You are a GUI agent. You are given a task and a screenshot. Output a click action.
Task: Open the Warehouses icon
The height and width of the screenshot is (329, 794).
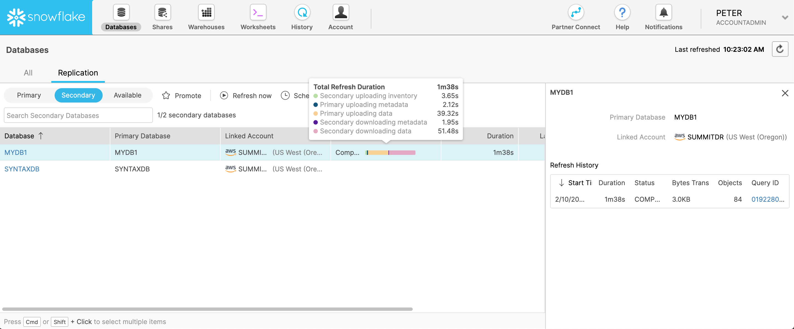click(x=206, y=13)
